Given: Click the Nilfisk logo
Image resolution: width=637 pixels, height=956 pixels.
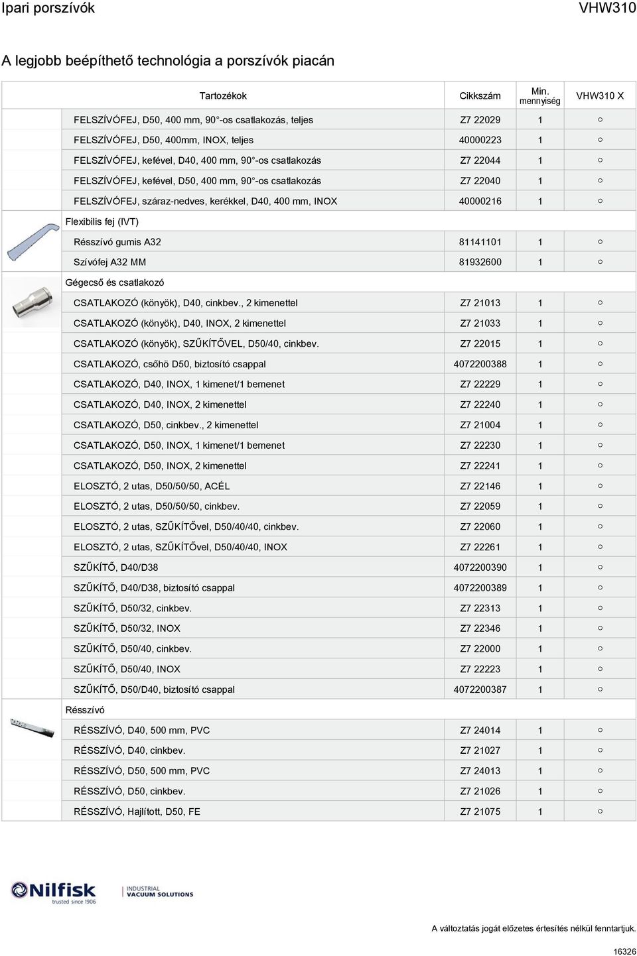Looking at the screenshot, I should pos(54,892).
